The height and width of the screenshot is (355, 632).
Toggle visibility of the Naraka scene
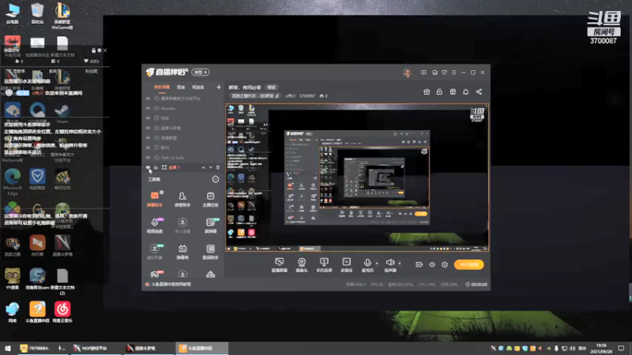coord(148,108)
